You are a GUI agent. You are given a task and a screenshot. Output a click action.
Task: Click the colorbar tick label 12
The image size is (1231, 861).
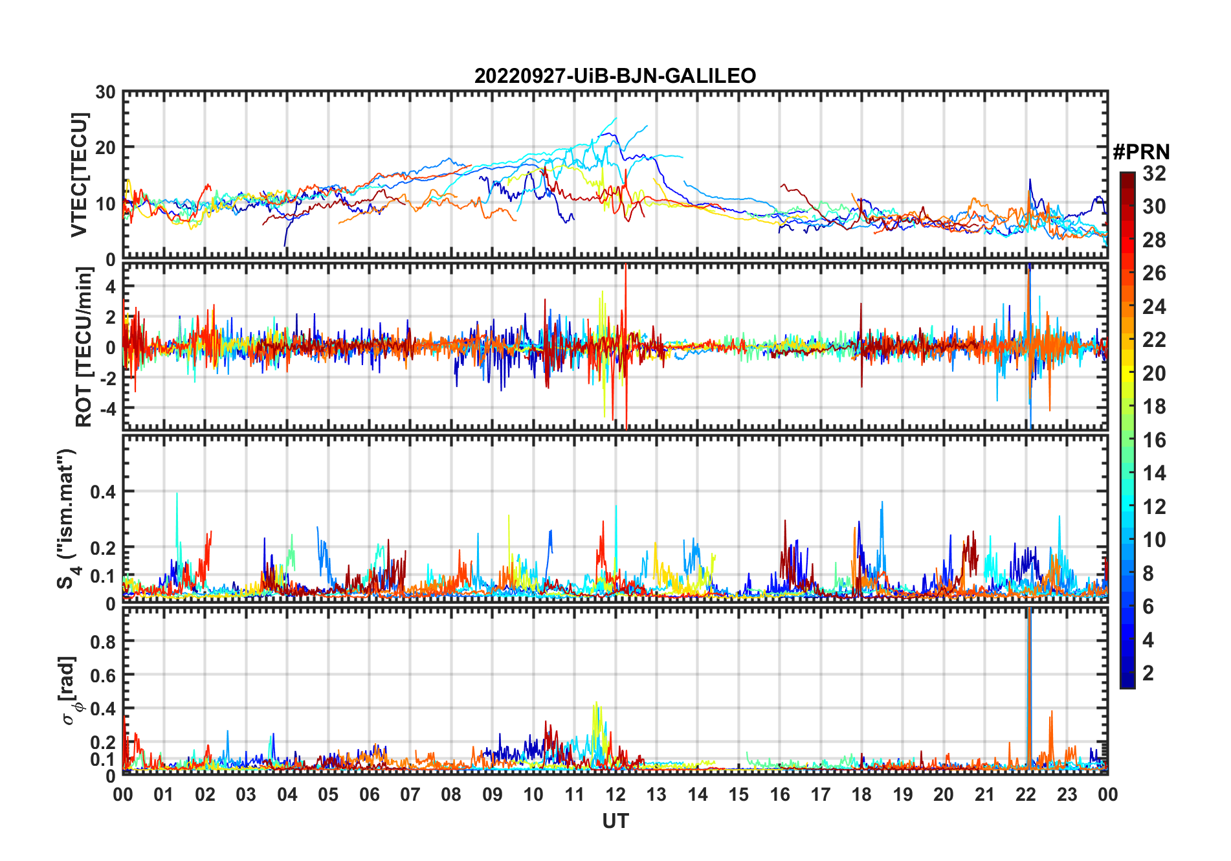(x=1154, y=506)
